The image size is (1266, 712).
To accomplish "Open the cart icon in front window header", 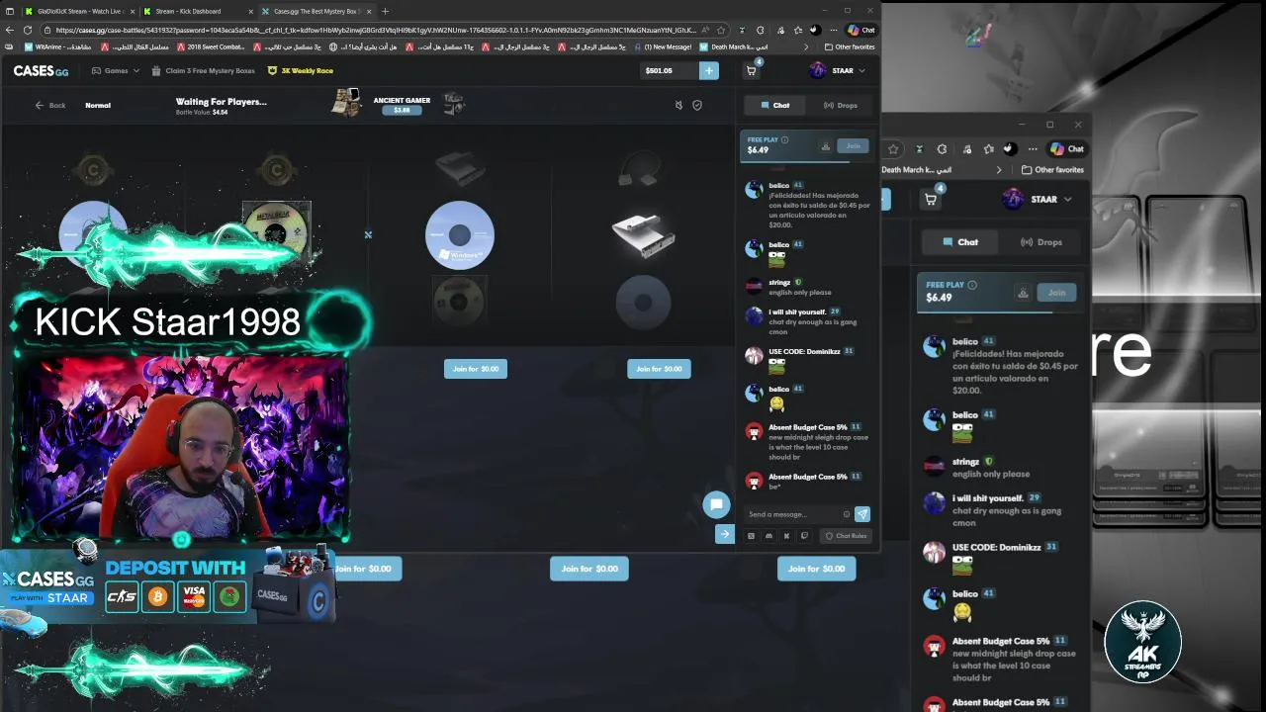I will tap(751, 70).
